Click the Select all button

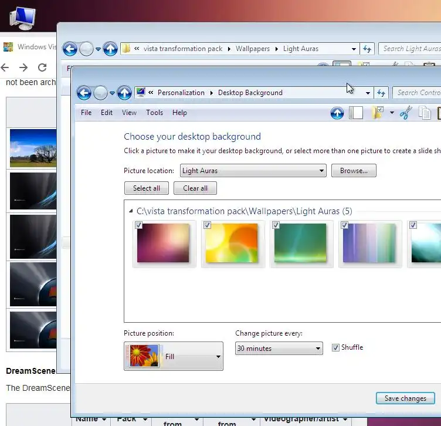tap(146, 188)
